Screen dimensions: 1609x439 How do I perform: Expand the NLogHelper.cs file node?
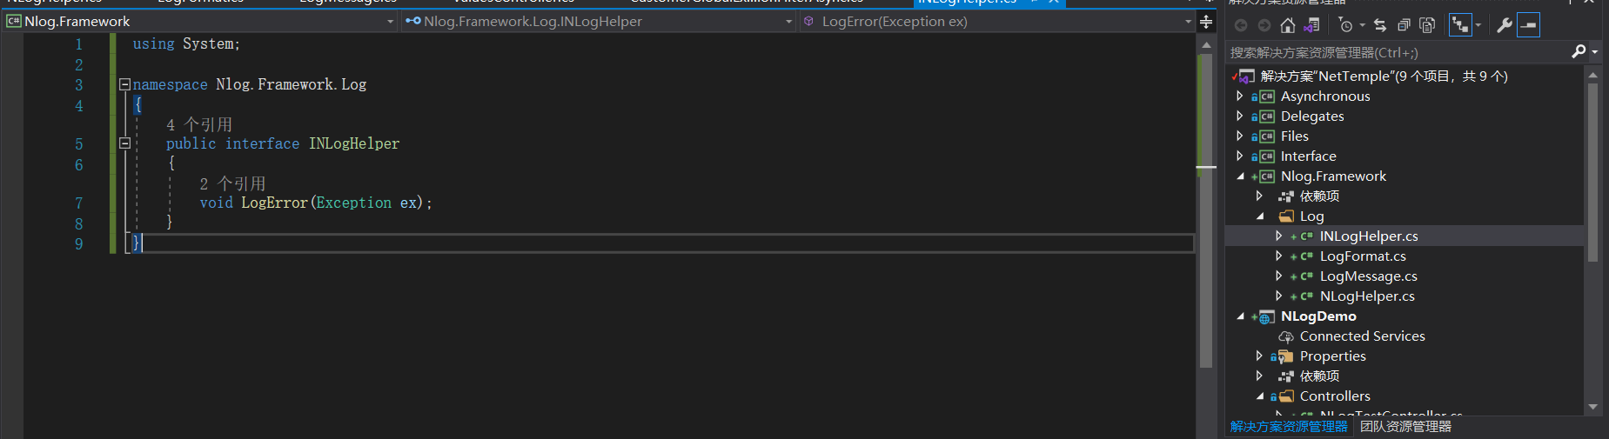point(1278,296)
